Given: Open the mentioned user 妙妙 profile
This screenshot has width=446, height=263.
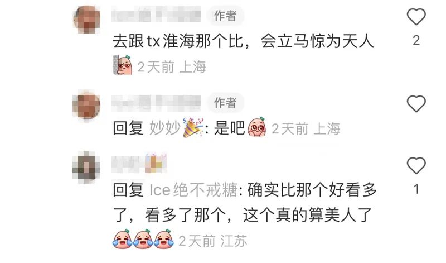Looking at the screenshot, I should (165, 128).
